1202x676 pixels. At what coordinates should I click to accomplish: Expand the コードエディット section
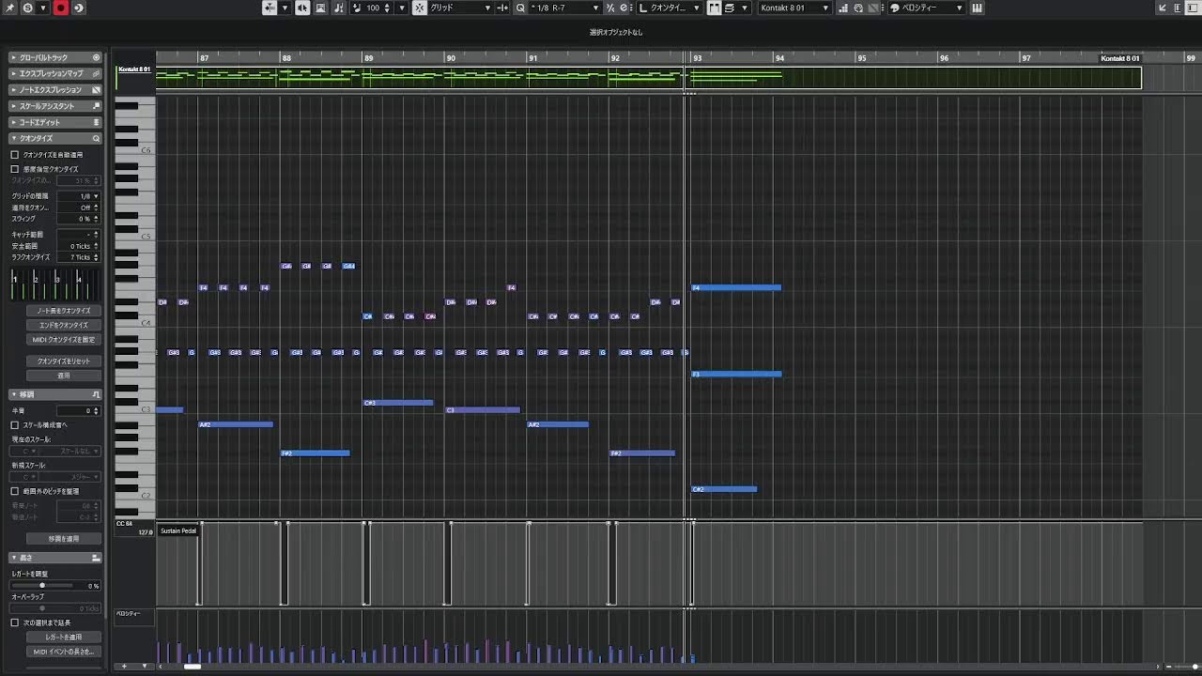pos(54,122)
